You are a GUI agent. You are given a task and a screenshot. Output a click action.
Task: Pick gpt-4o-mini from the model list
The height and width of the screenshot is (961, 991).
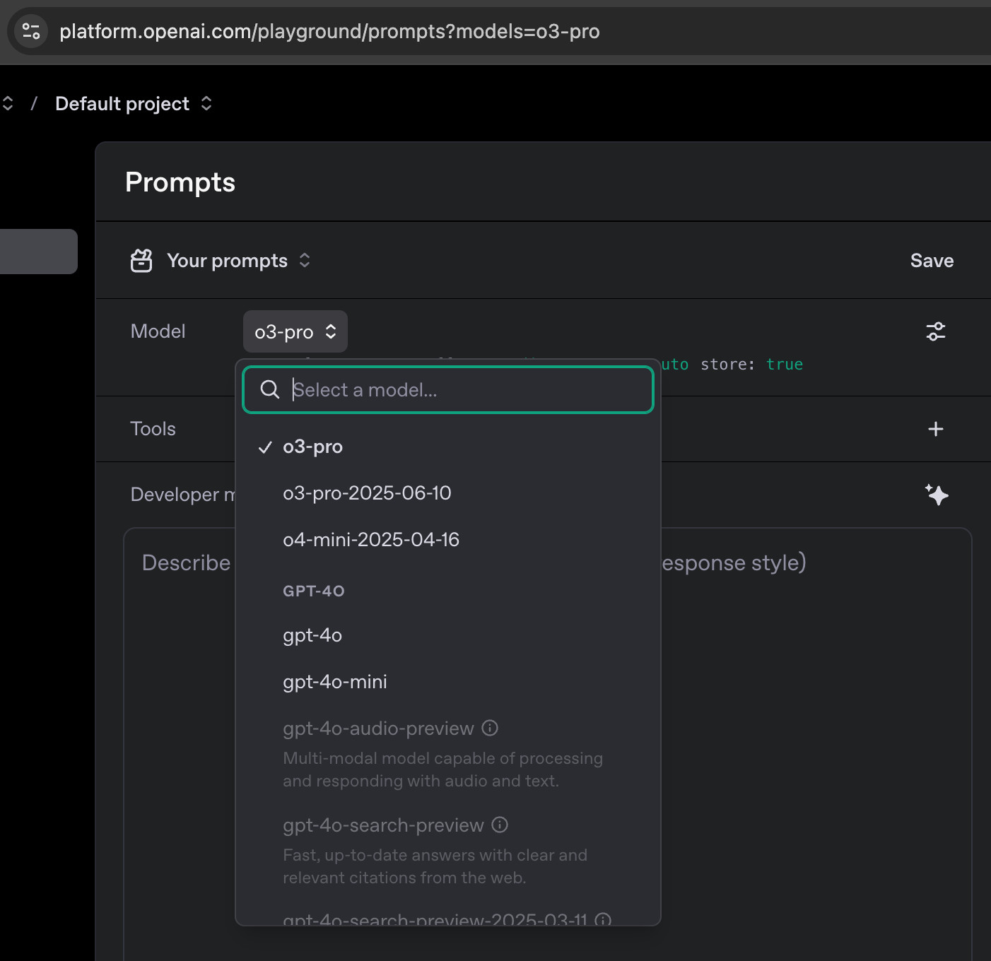(448, 682)
